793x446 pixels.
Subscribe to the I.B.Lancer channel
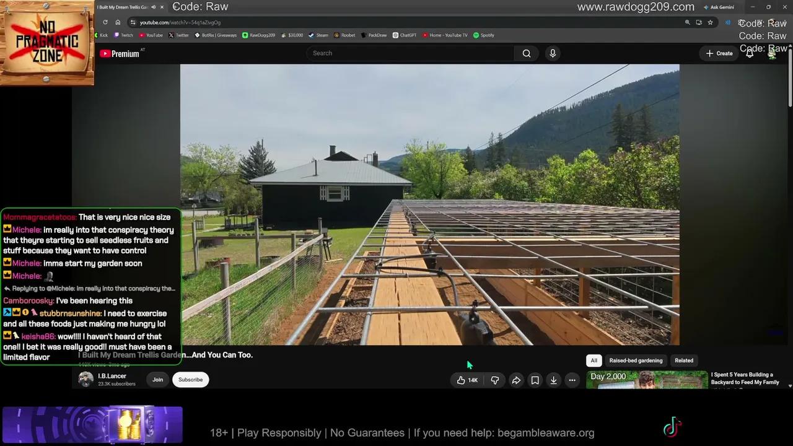(x=190, y=380)
